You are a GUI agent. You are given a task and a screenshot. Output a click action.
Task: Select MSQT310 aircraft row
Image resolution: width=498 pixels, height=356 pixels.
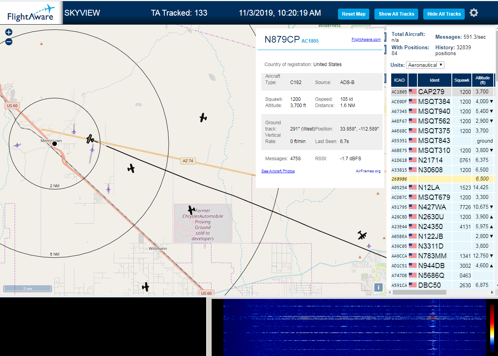tap(442, 150)
